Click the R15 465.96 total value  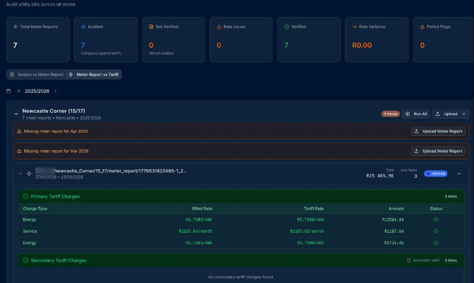[380, 176]
